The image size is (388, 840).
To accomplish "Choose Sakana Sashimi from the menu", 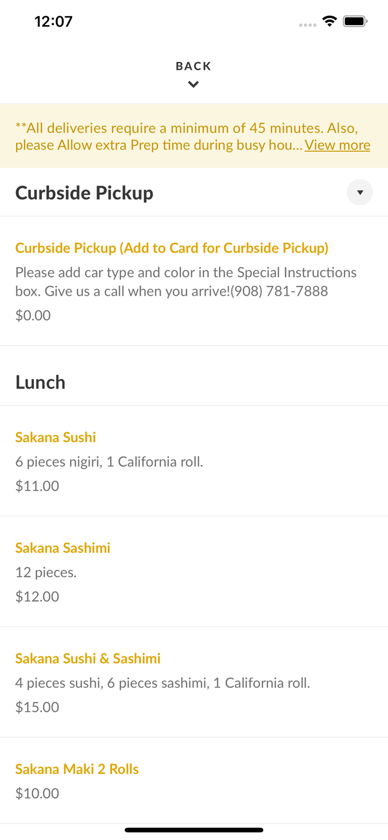I will 63,548.
